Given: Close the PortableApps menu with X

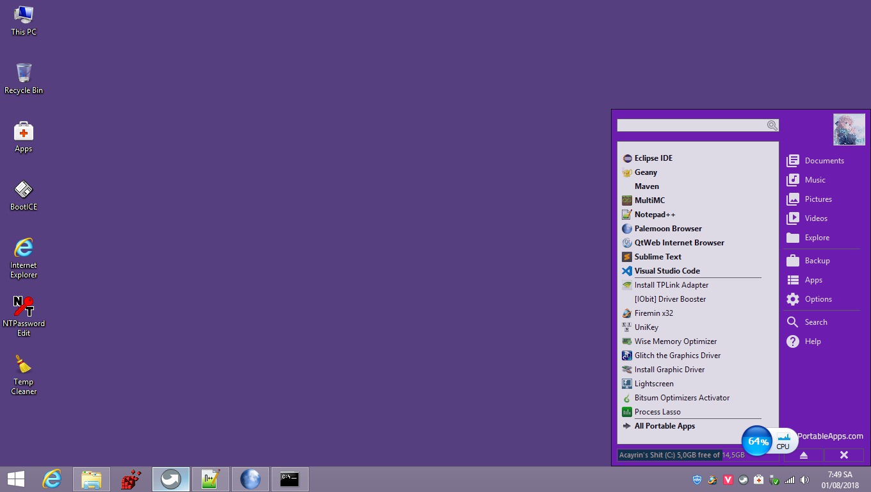Looking at the screenshot, I should click(x=843, y=455).
